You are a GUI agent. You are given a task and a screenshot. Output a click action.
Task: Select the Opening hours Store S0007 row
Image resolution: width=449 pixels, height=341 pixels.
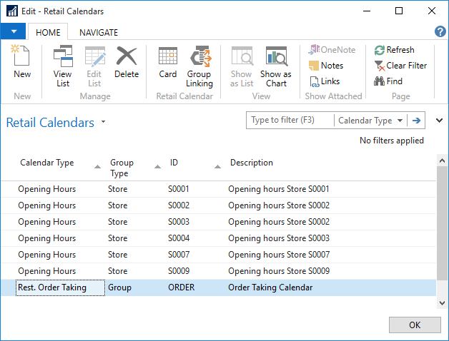click(279, 255)
